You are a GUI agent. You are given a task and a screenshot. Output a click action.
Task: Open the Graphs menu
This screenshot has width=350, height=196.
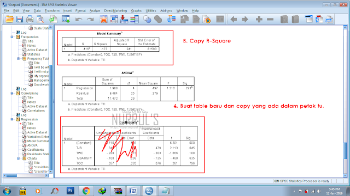[136, 11]
